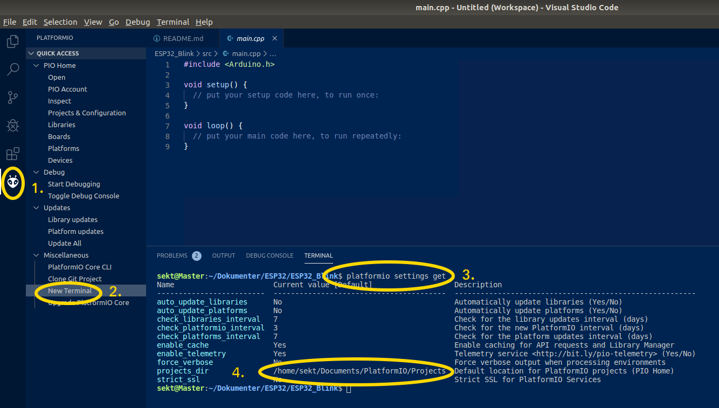Click the breadcrumb ellipsis after main.cpp
This screenshot has width=719, height=408.
[x=273, y=54]
